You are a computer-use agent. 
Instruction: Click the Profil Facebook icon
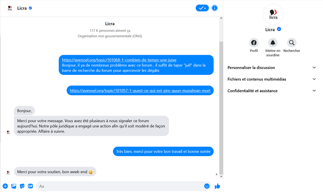254,43
